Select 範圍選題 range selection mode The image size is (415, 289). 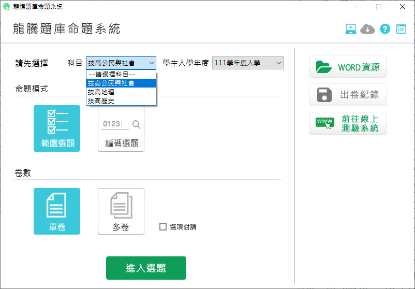(57, 128)
